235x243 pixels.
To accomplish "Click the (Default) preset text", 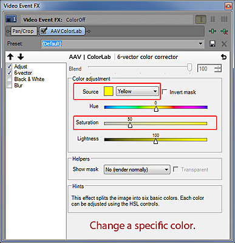I will coord(52,44).
